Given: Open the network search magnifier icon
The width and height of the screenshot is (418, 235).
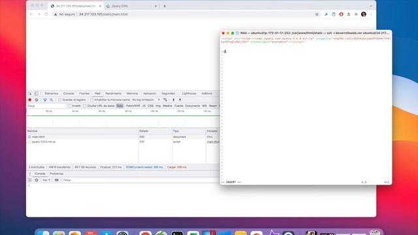Looking at the screenshot, I should [x=52, y=100].
